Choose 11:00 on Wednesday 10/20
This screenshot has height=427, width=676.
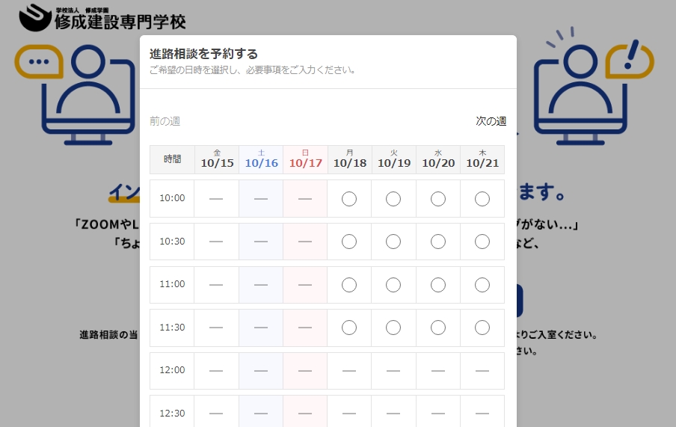pos(438,285)
